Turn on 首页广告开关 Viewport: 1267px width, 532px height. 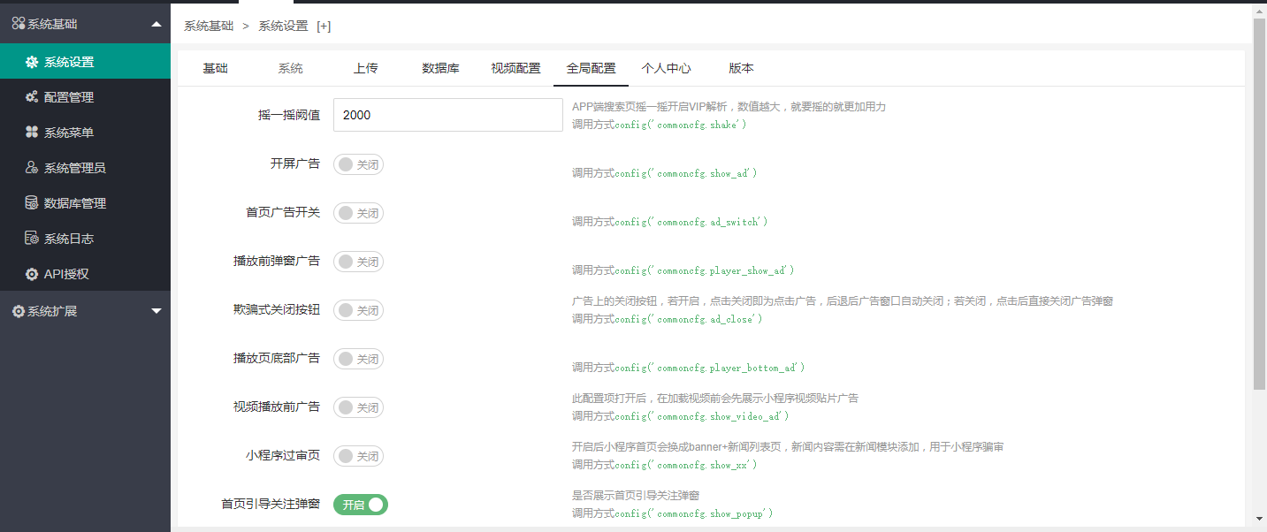point(358,212)
